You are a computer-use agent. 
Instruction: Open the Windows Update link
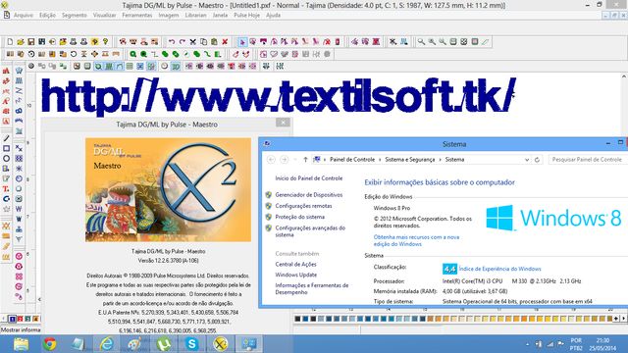pos(296,275)
